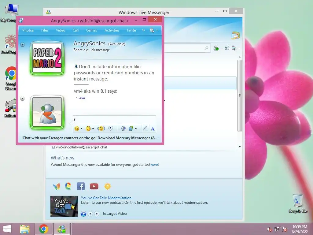Open File Explorer from the taskbar

click(25, 229)
